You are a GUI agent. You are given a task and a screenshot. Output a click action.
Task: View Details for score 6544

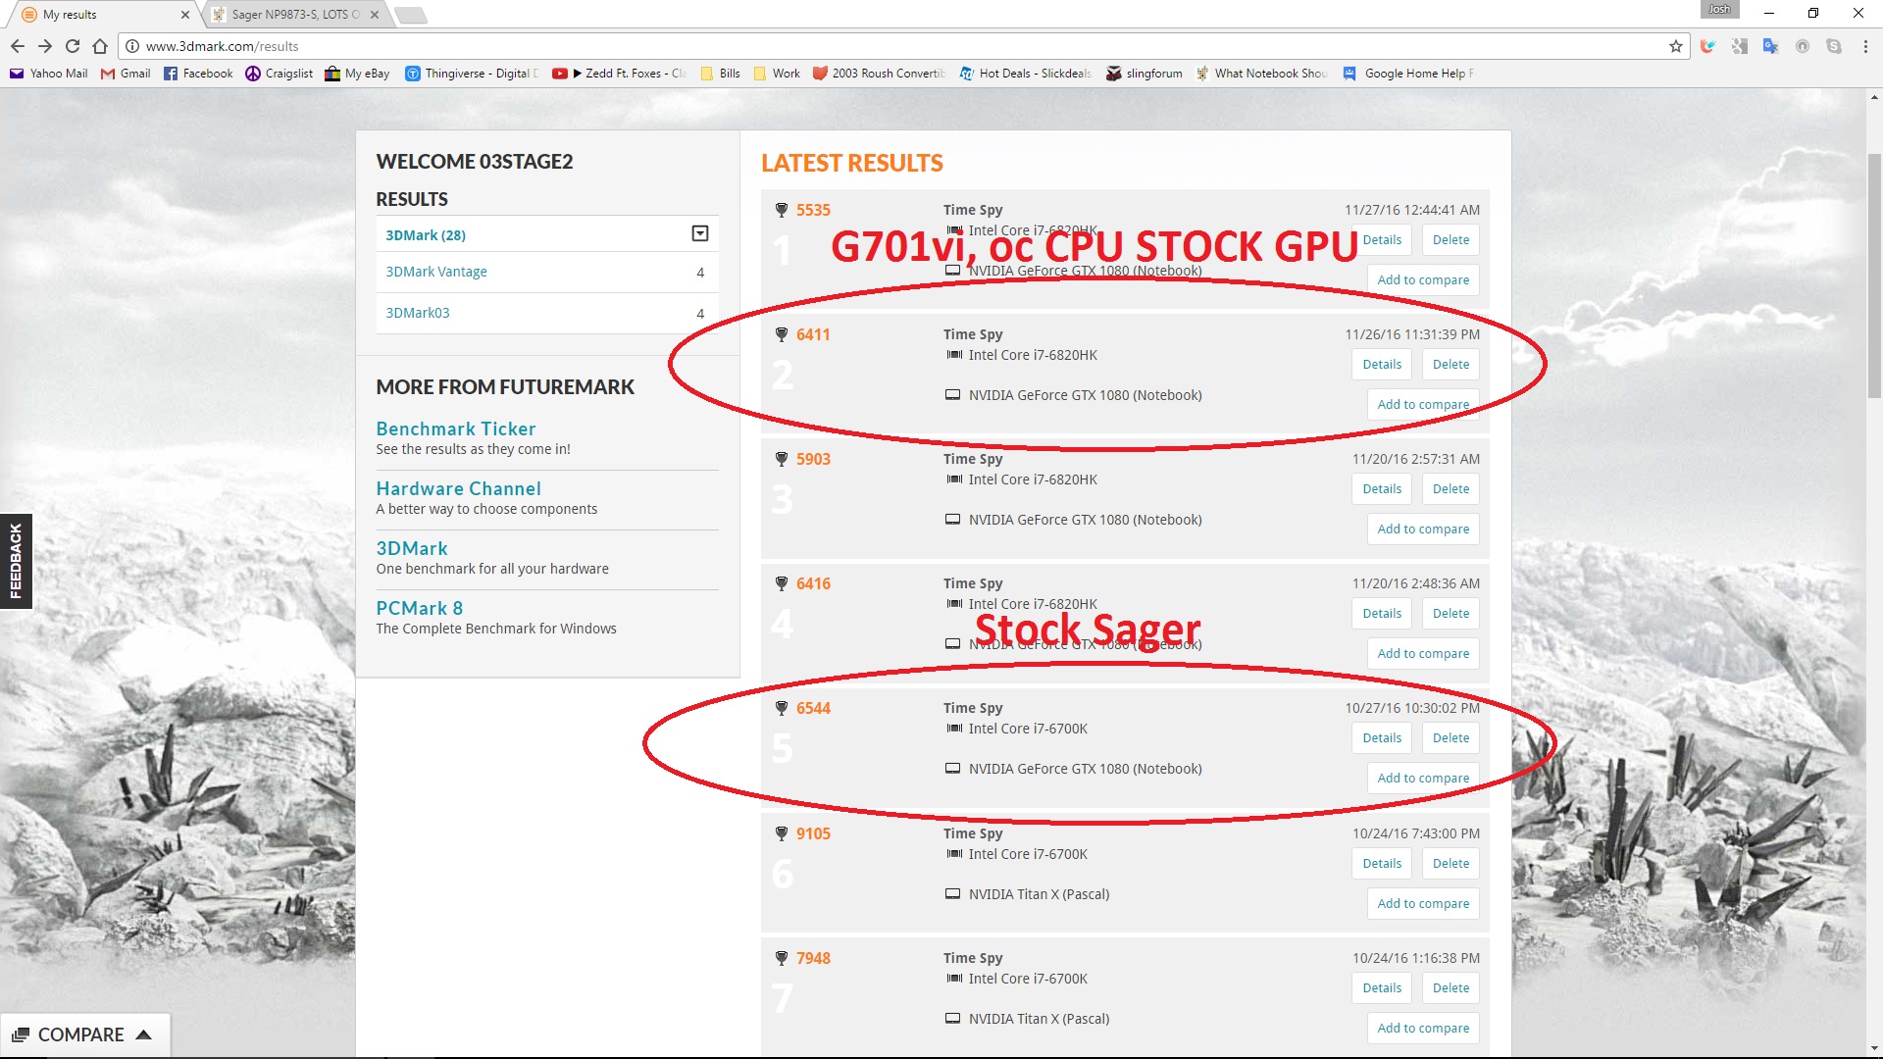tap(1382, 738)
